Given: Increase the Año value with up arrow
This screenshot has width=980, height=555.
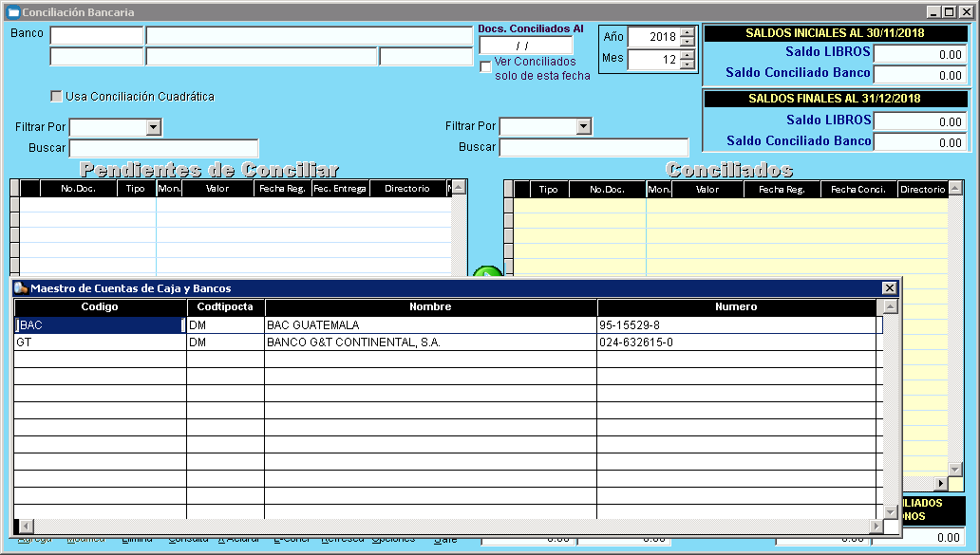Looking at the screenshot, I should pos(688,31).
